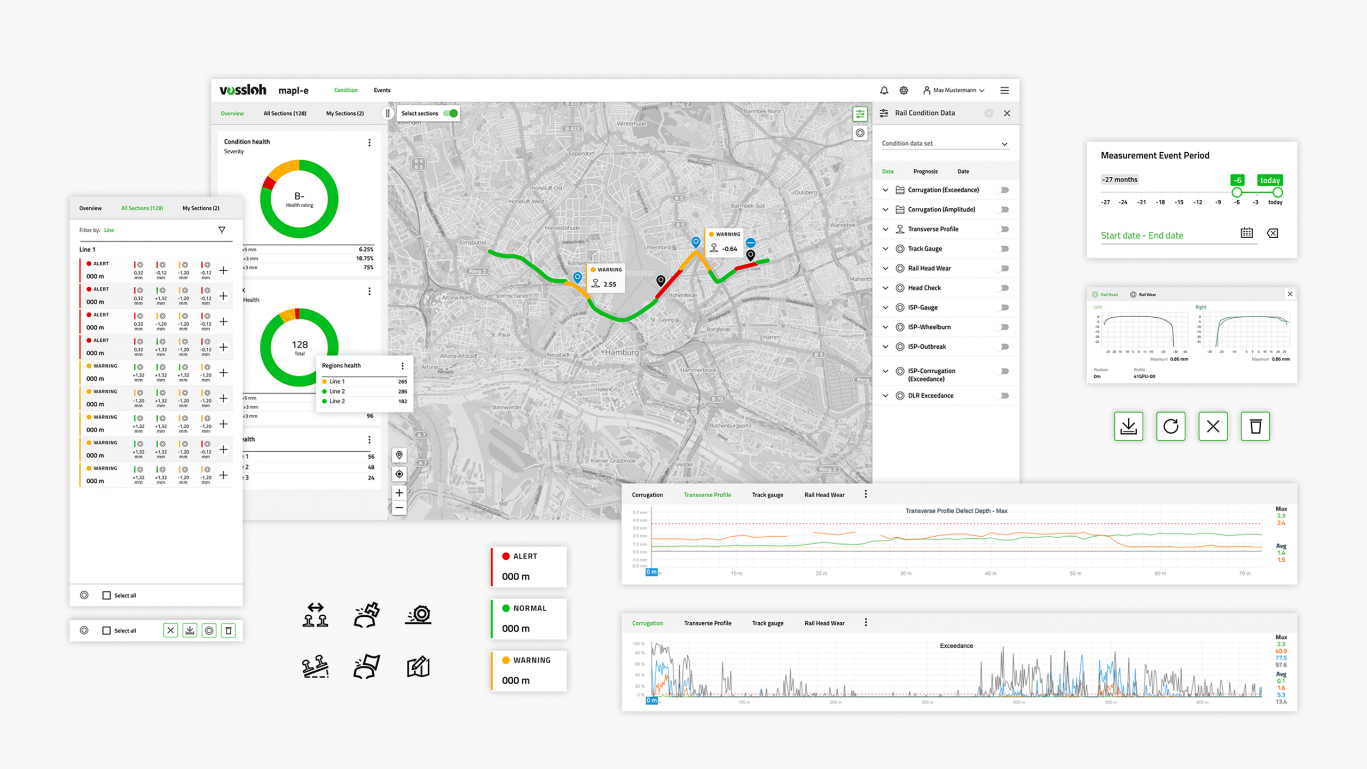Click the Line filter link

[x=109, y=230]
